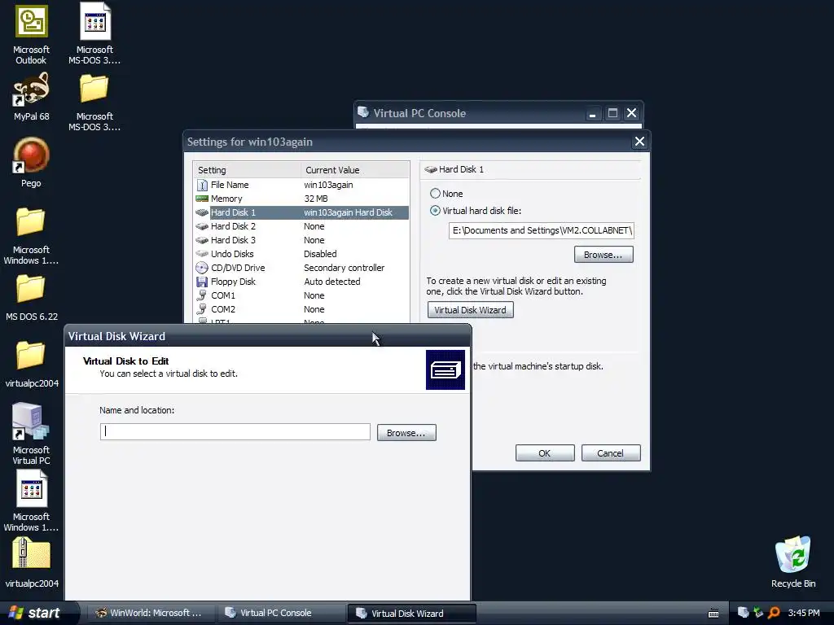The image size is (834, 625).
Task: Open the Microsoft Windows 1 document file icon
Action: click(32, 489)
